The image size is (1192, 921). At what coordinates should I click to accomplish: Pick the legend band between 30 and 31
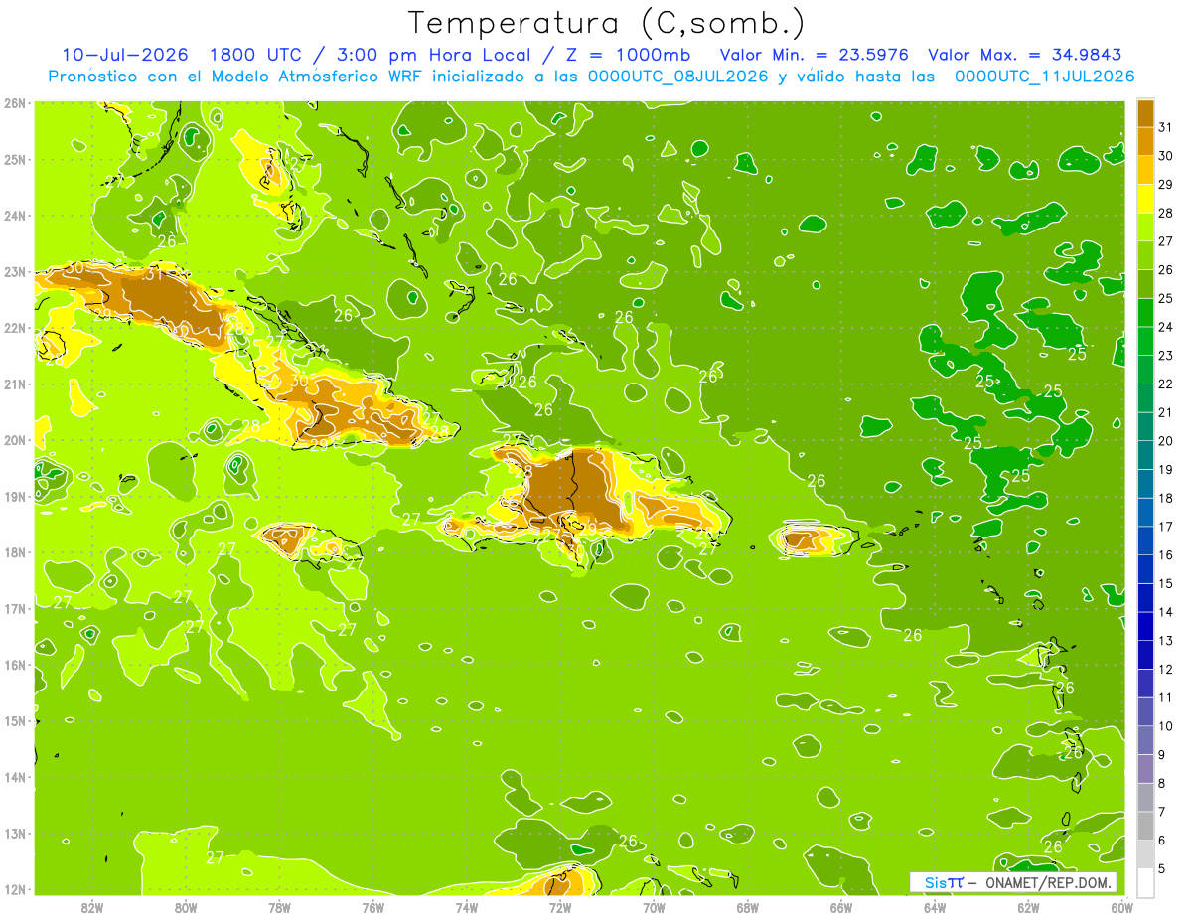point(1146,141)
